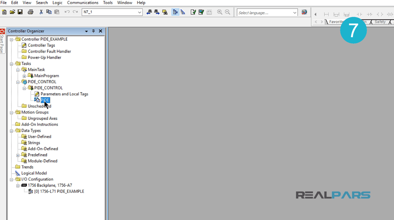Insert an Examine On contact instruction
This screenshot has height=220, width=394.
[x=359, y=14]
